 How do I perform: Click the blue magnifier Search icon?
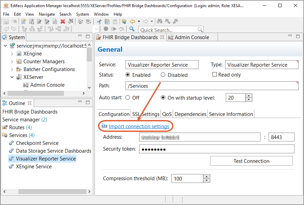pyautogui.click(x=132, y=29)
